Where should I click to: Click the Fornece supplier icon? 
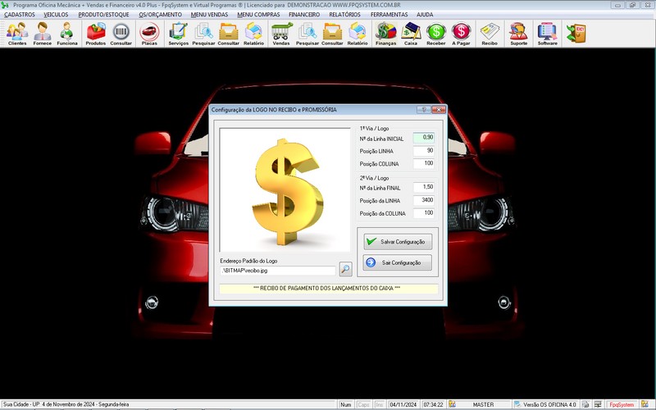coord(43,33)
